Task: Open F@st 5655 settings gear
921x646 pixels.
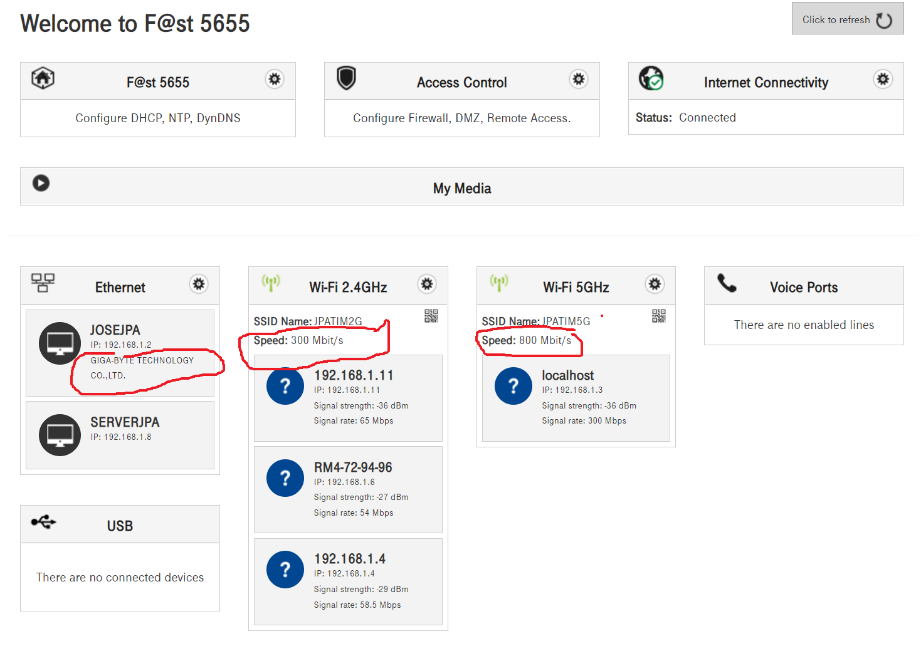Action: (x=275, y=80)
